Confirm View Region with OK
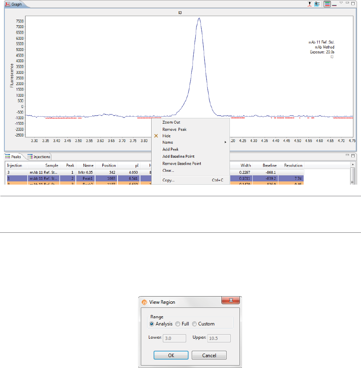 (171, 355)
